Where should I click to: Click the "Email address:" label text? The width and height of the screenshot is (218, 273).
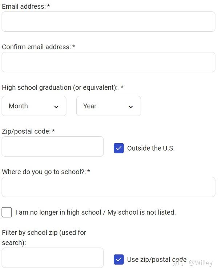pos(24,7)
